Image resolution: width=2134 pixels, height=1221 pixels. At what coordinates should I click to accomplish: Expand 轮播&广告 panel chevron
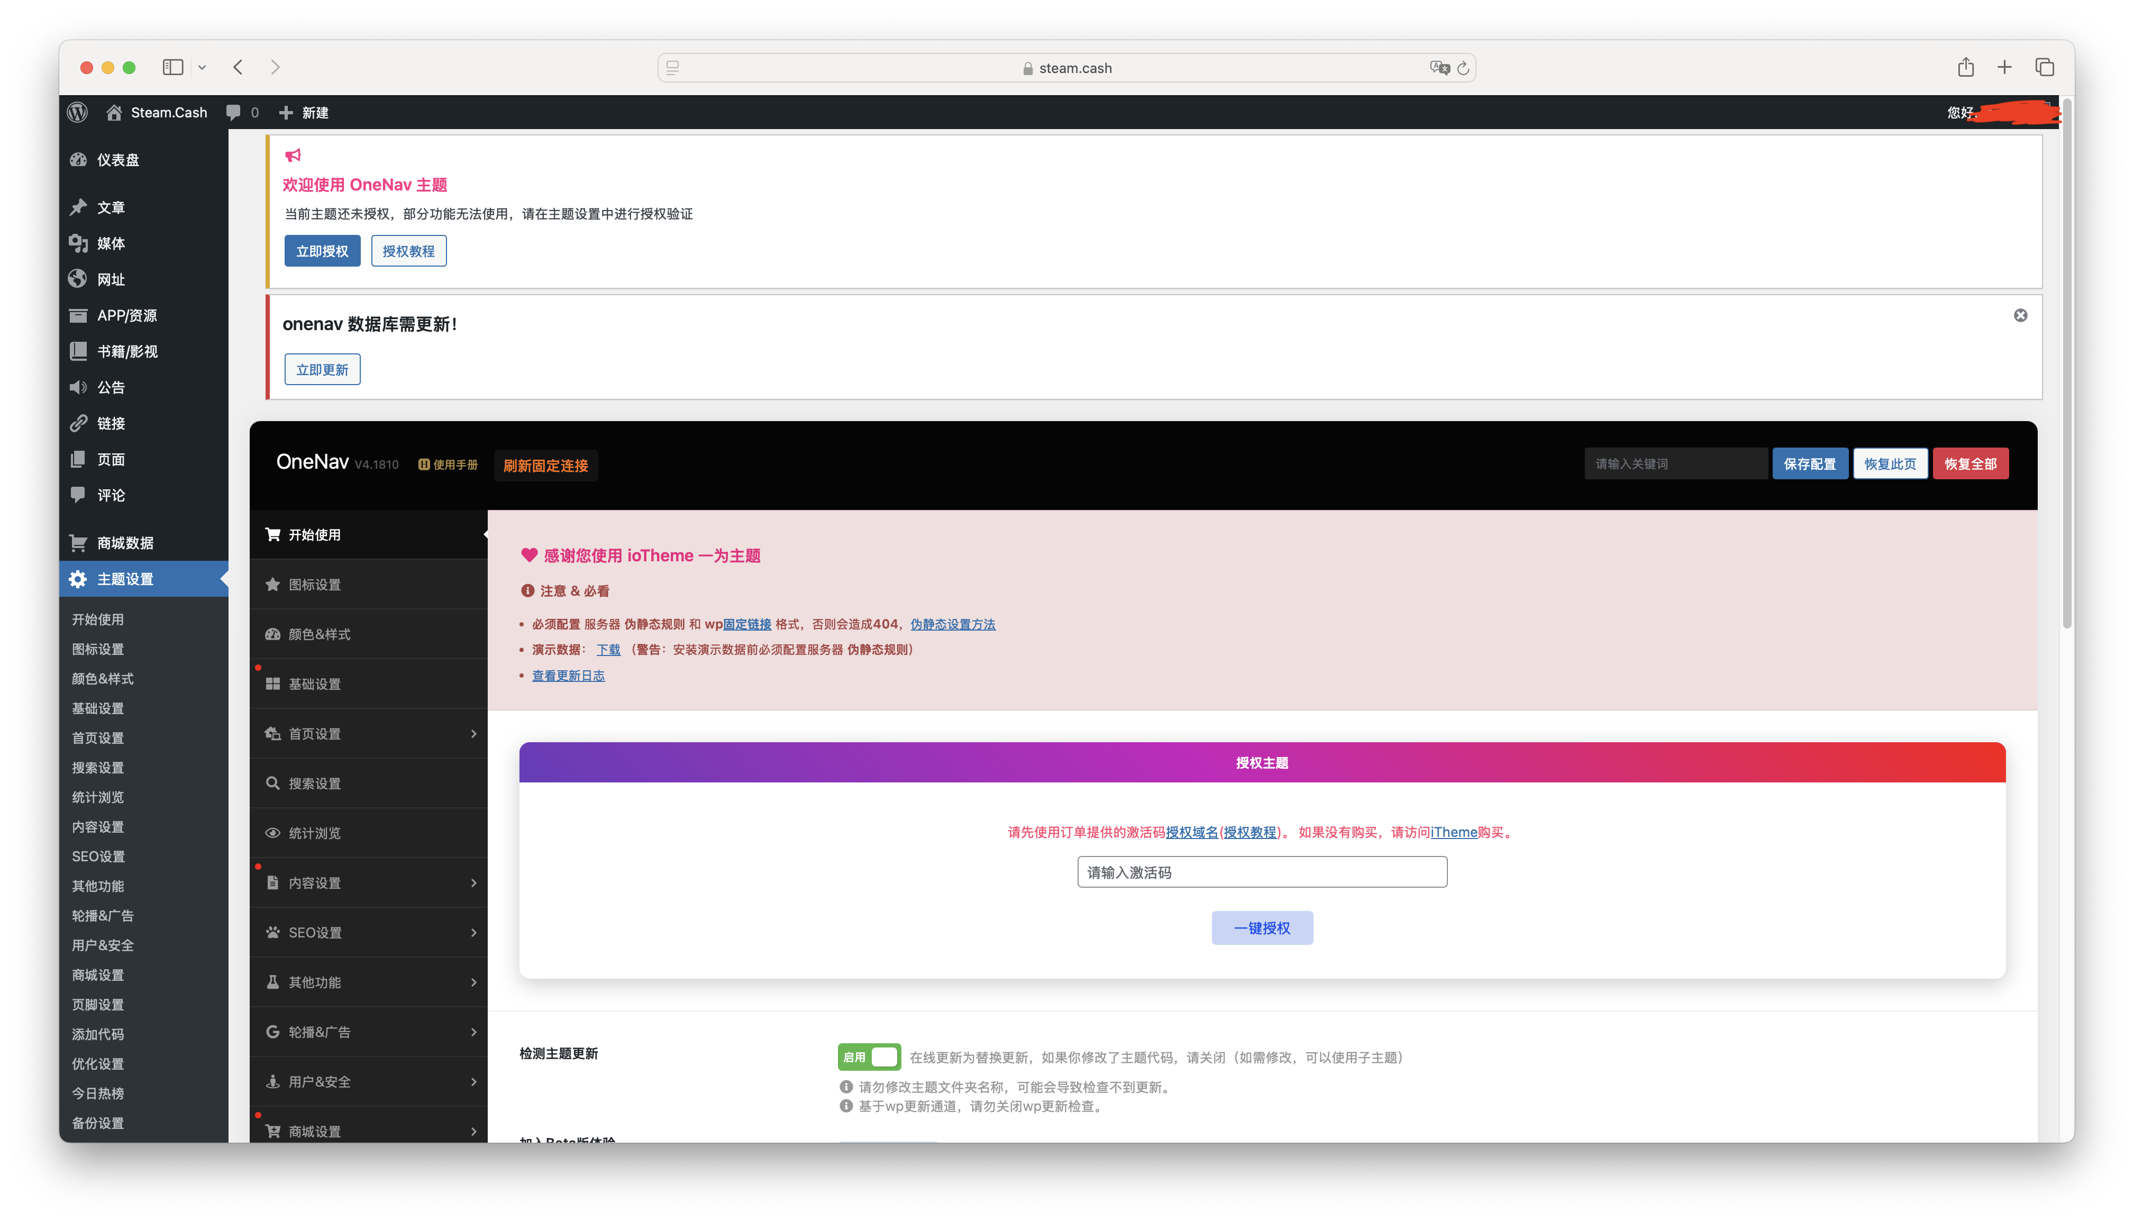474,1032
